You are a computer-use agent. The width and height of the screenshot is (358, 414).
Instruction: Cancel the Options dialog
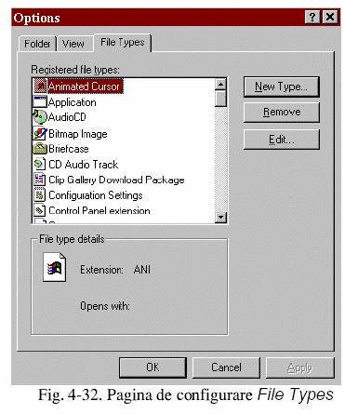[226, 367]
